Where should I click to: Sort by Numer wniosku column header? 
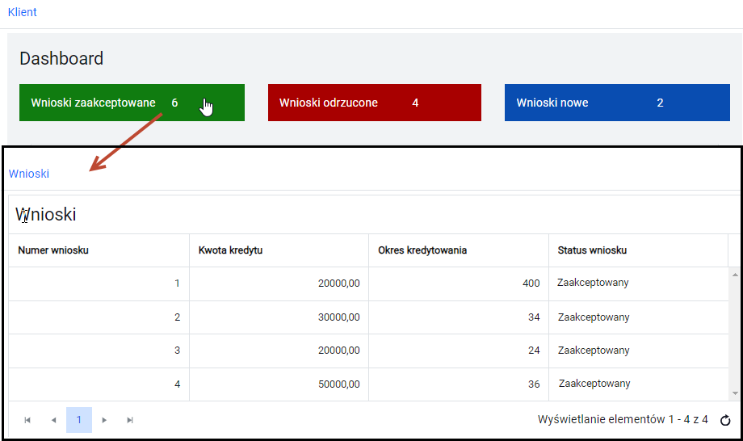coord(99,250)
